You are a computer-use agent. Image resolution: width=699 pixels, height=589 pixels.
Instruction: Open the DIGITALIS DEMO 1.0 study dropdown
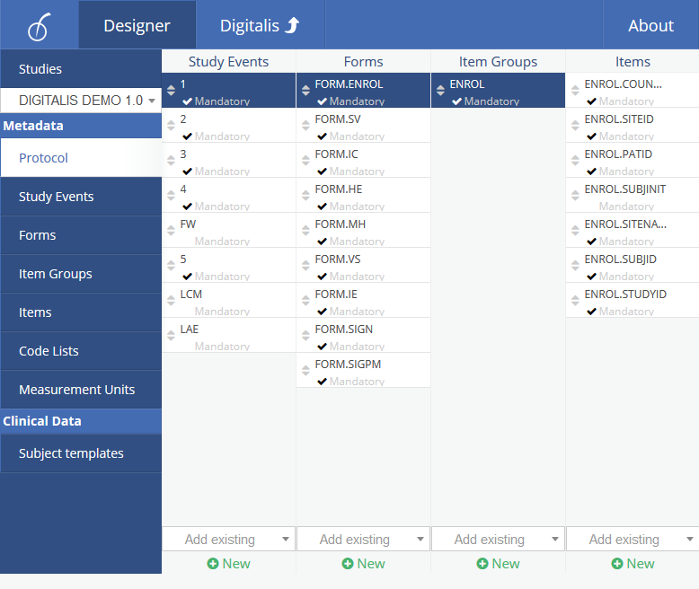[81, 101]
